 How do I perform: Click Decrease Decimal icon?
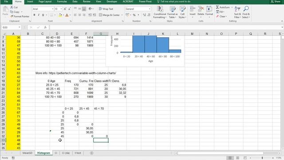(149, 15)
